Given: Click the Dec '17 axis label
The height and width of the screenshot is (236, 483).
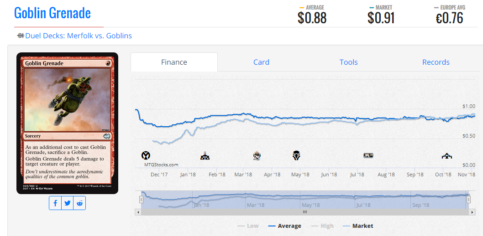Looking at the screenshot, I should [x=159, y=174].
